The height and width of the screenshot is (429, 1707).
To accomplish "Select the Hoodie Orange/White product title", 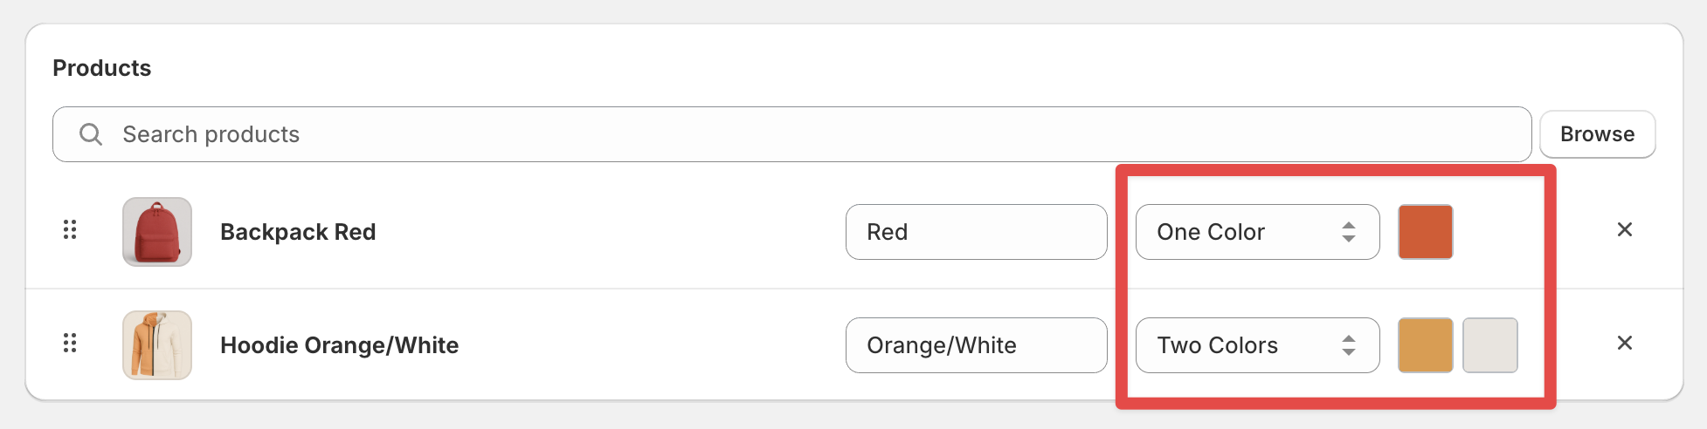I will (x=339, y=345).
